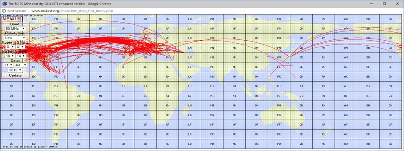Maximize the Chrome window

tap(384, 4)
